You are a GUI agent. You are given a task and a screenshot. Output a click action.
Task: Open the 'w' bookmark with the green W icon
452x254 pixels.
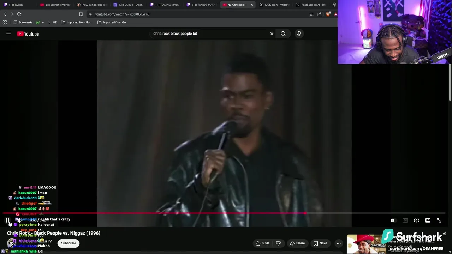coord(40,22)
